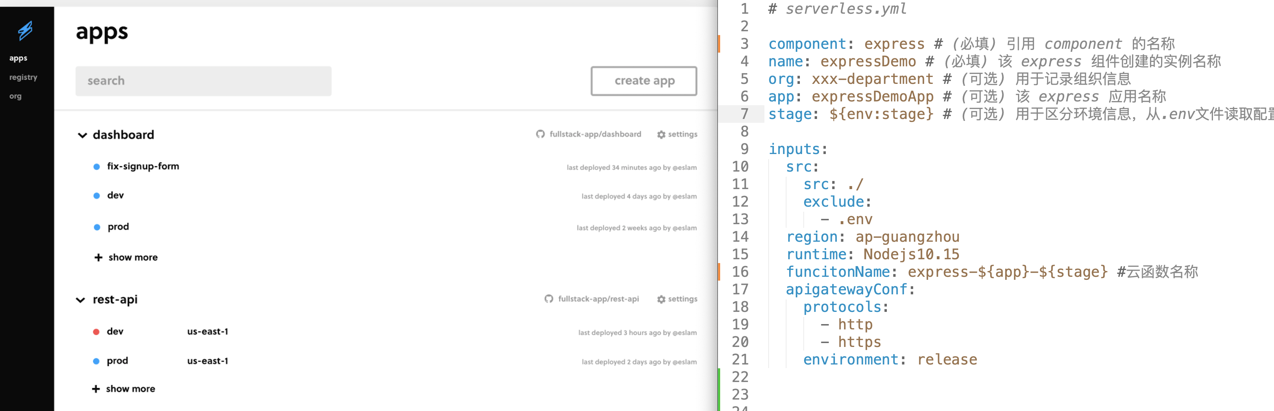
Task: Click the 'apigatewayConf:' key
Action: 851,289
